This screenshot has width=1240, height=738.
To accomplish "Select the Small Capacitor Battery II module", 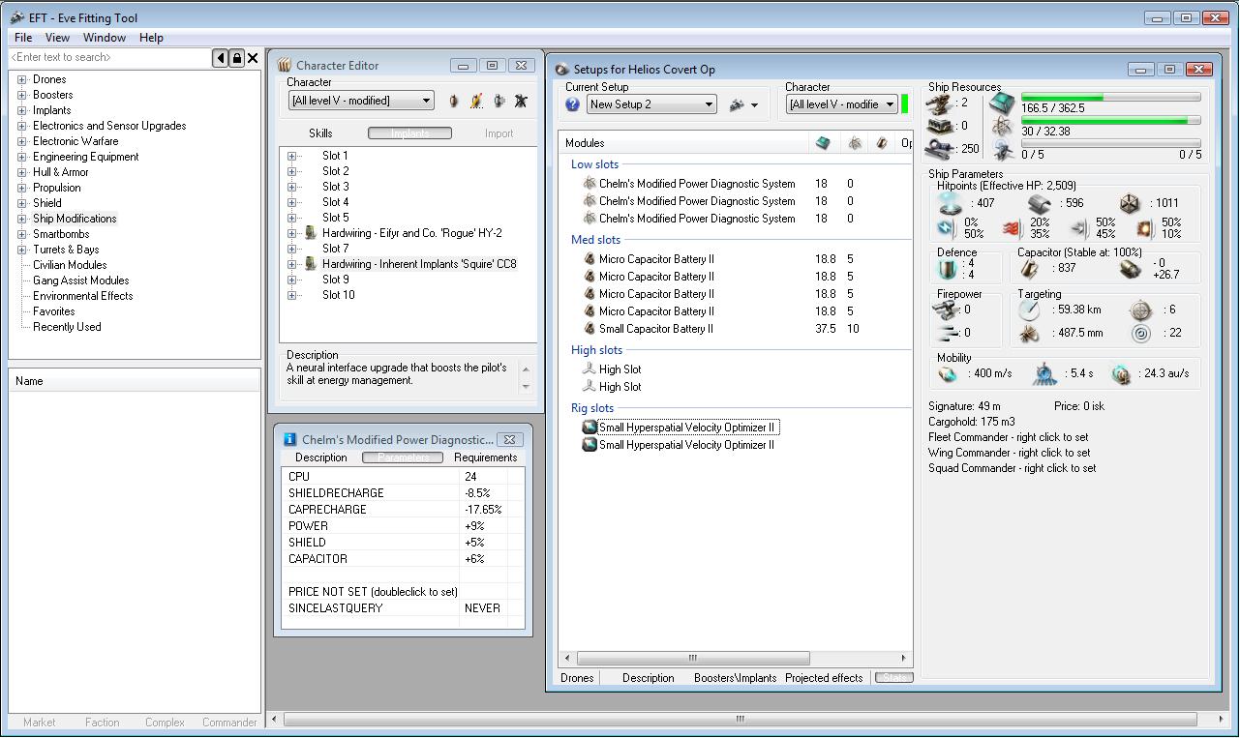I will [x=656, y=329].
